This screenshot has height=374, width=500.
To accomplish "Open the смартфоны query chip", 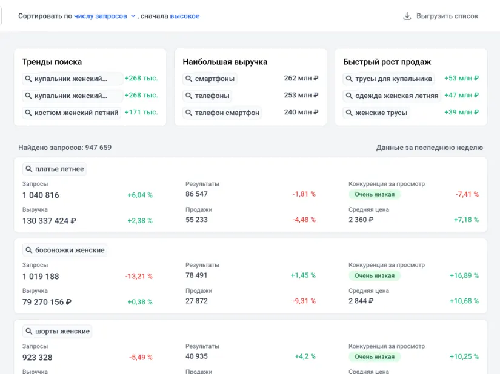I will click(x=210, y=79).
